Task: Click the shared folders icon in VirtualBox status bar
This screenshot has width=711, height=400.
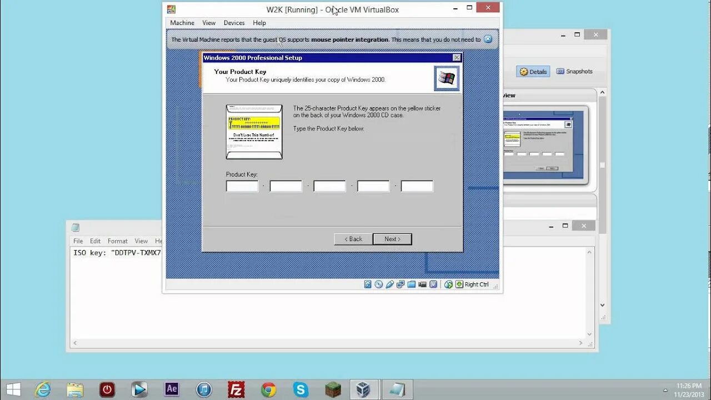Action: pos(412,284)
